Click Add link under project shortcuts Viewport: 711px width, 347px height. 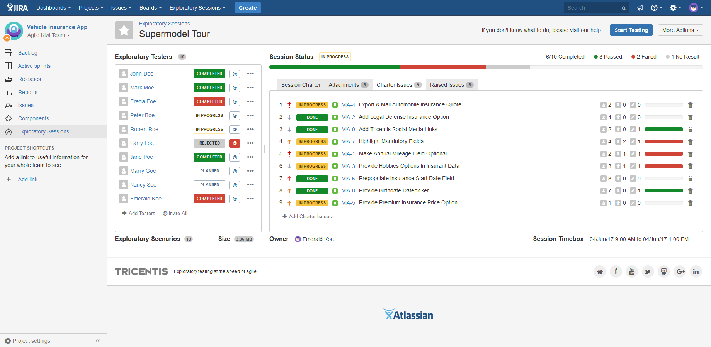(28, 179)
